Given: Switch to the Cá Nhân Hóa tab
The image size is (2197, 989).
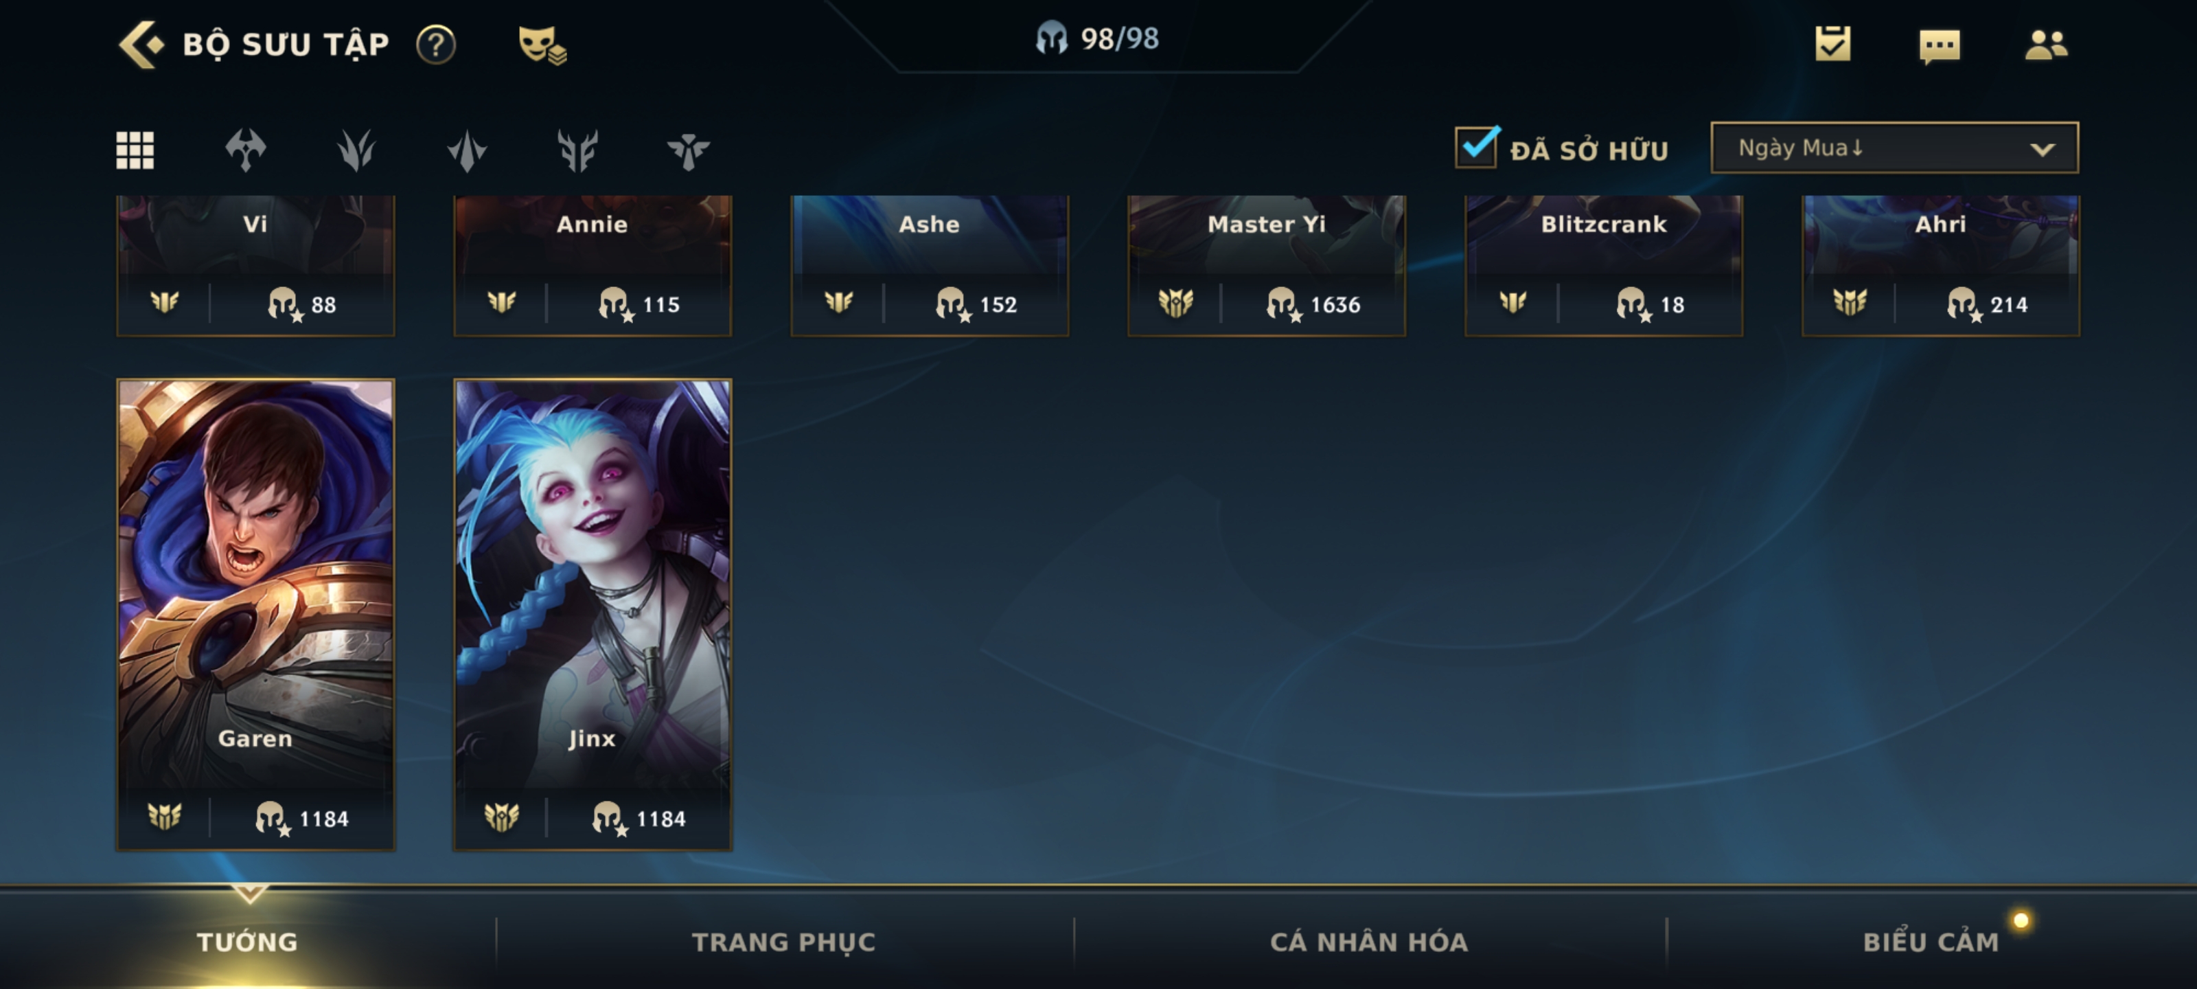Looking at the screenshot, I should click(1369, 942).
